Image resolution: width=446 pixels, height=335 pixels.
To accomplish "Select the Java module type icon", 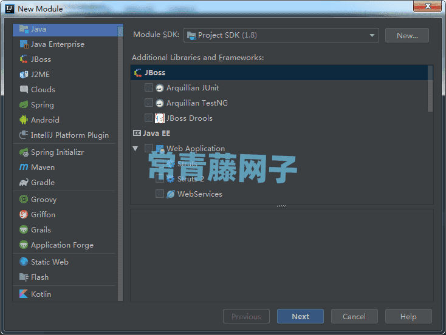I will click(24, 29).
